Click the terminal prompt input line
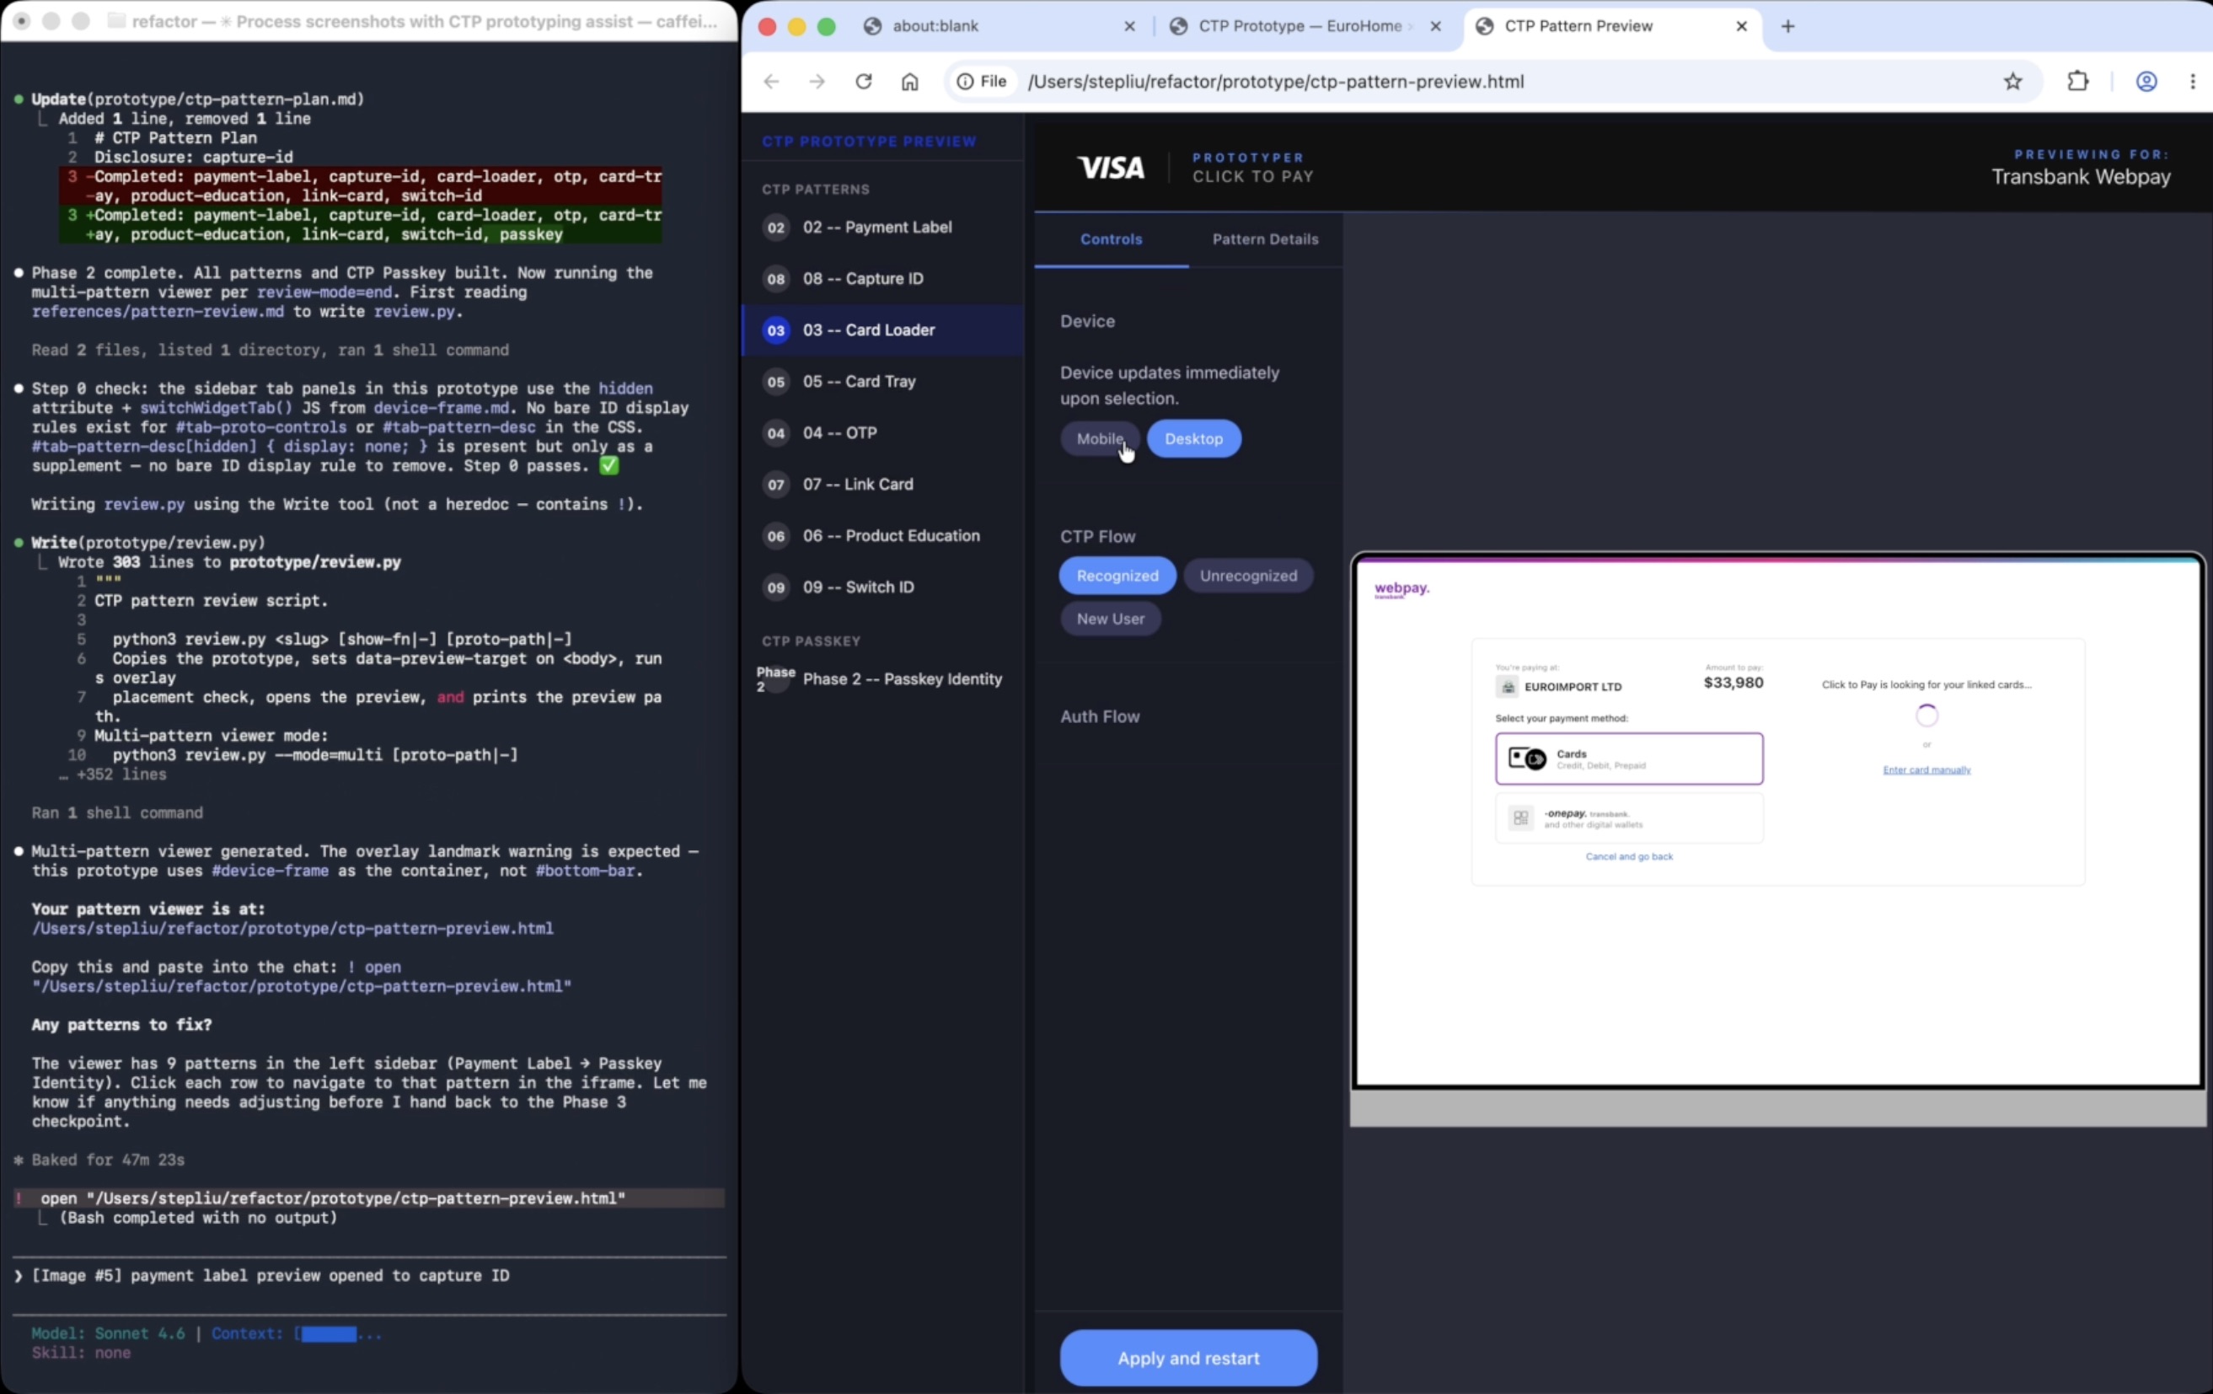 click(x=367, y=1275)
